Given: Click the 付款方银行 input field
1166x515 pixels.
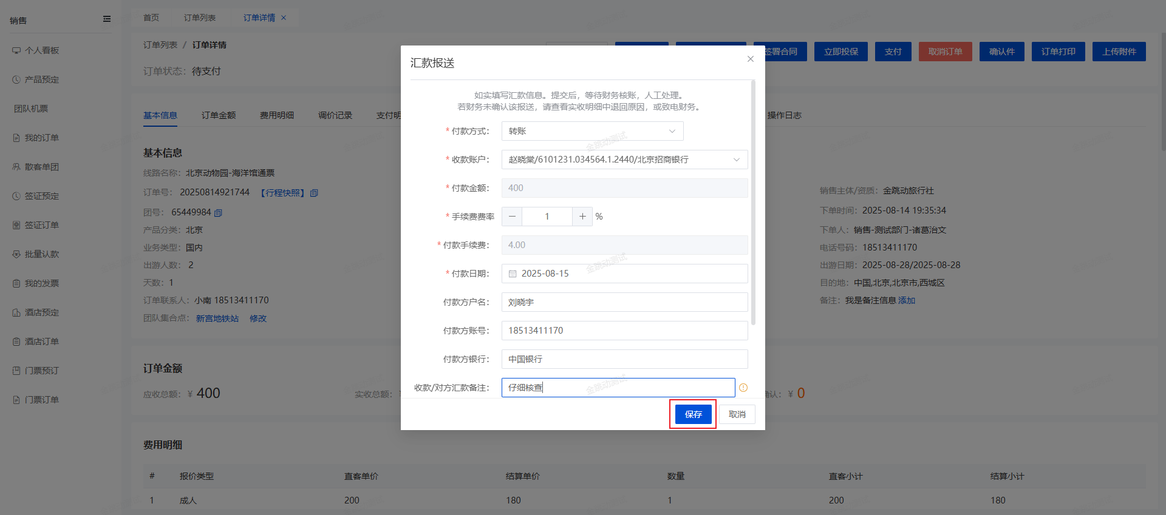Looking at the screenshot, I should pos(624,359).
